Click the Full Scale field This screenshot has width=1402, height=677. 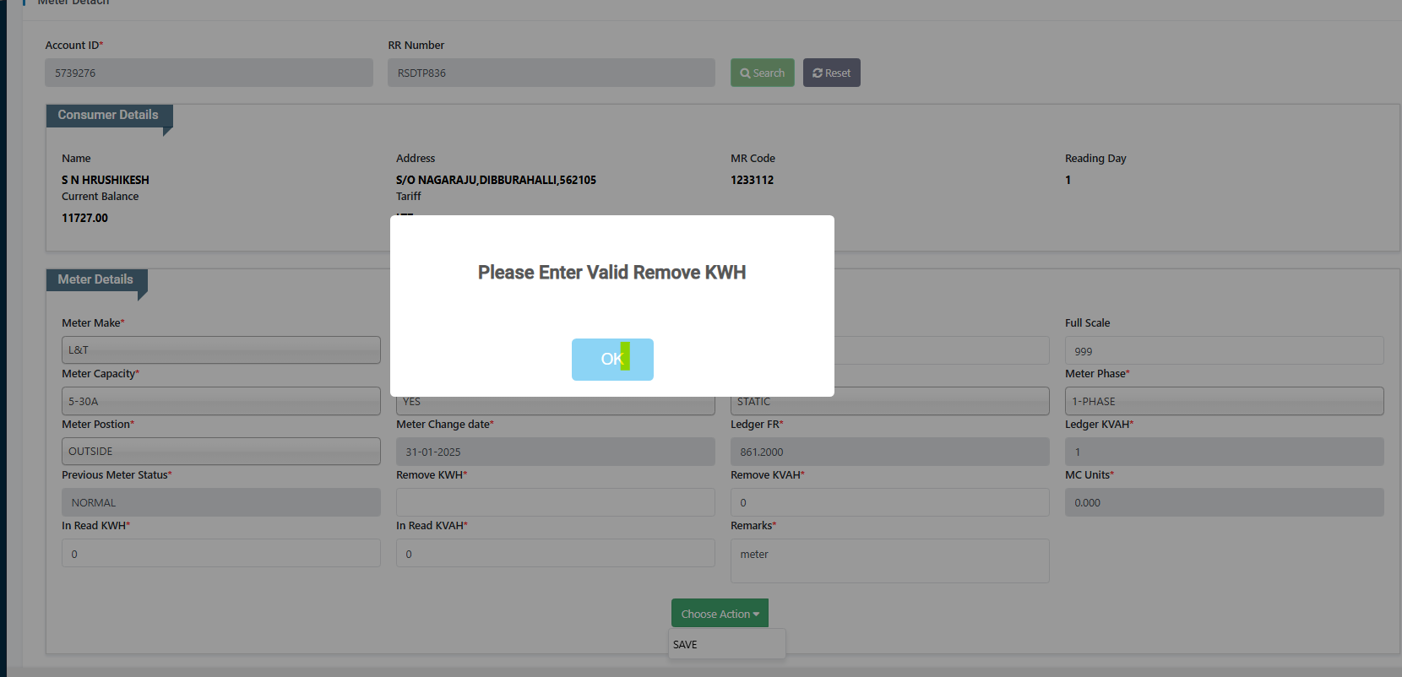tap(1225, 350)
